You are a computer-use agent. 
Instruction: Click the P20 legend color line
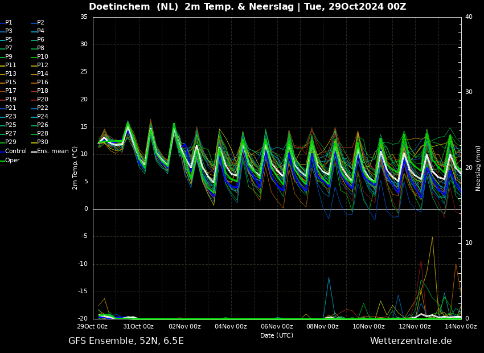34,100
